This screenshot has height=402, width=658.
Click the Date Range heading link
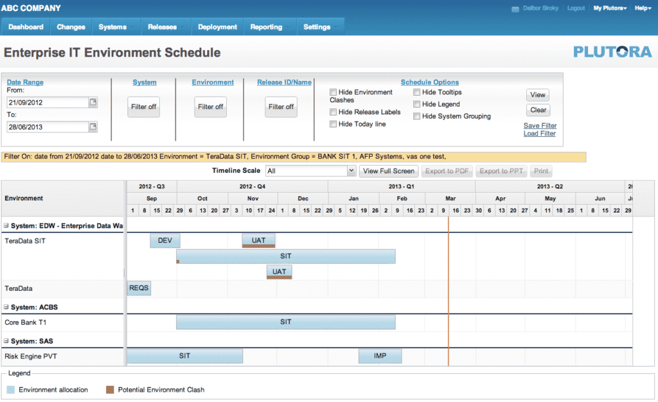click(x=25, y=82)
